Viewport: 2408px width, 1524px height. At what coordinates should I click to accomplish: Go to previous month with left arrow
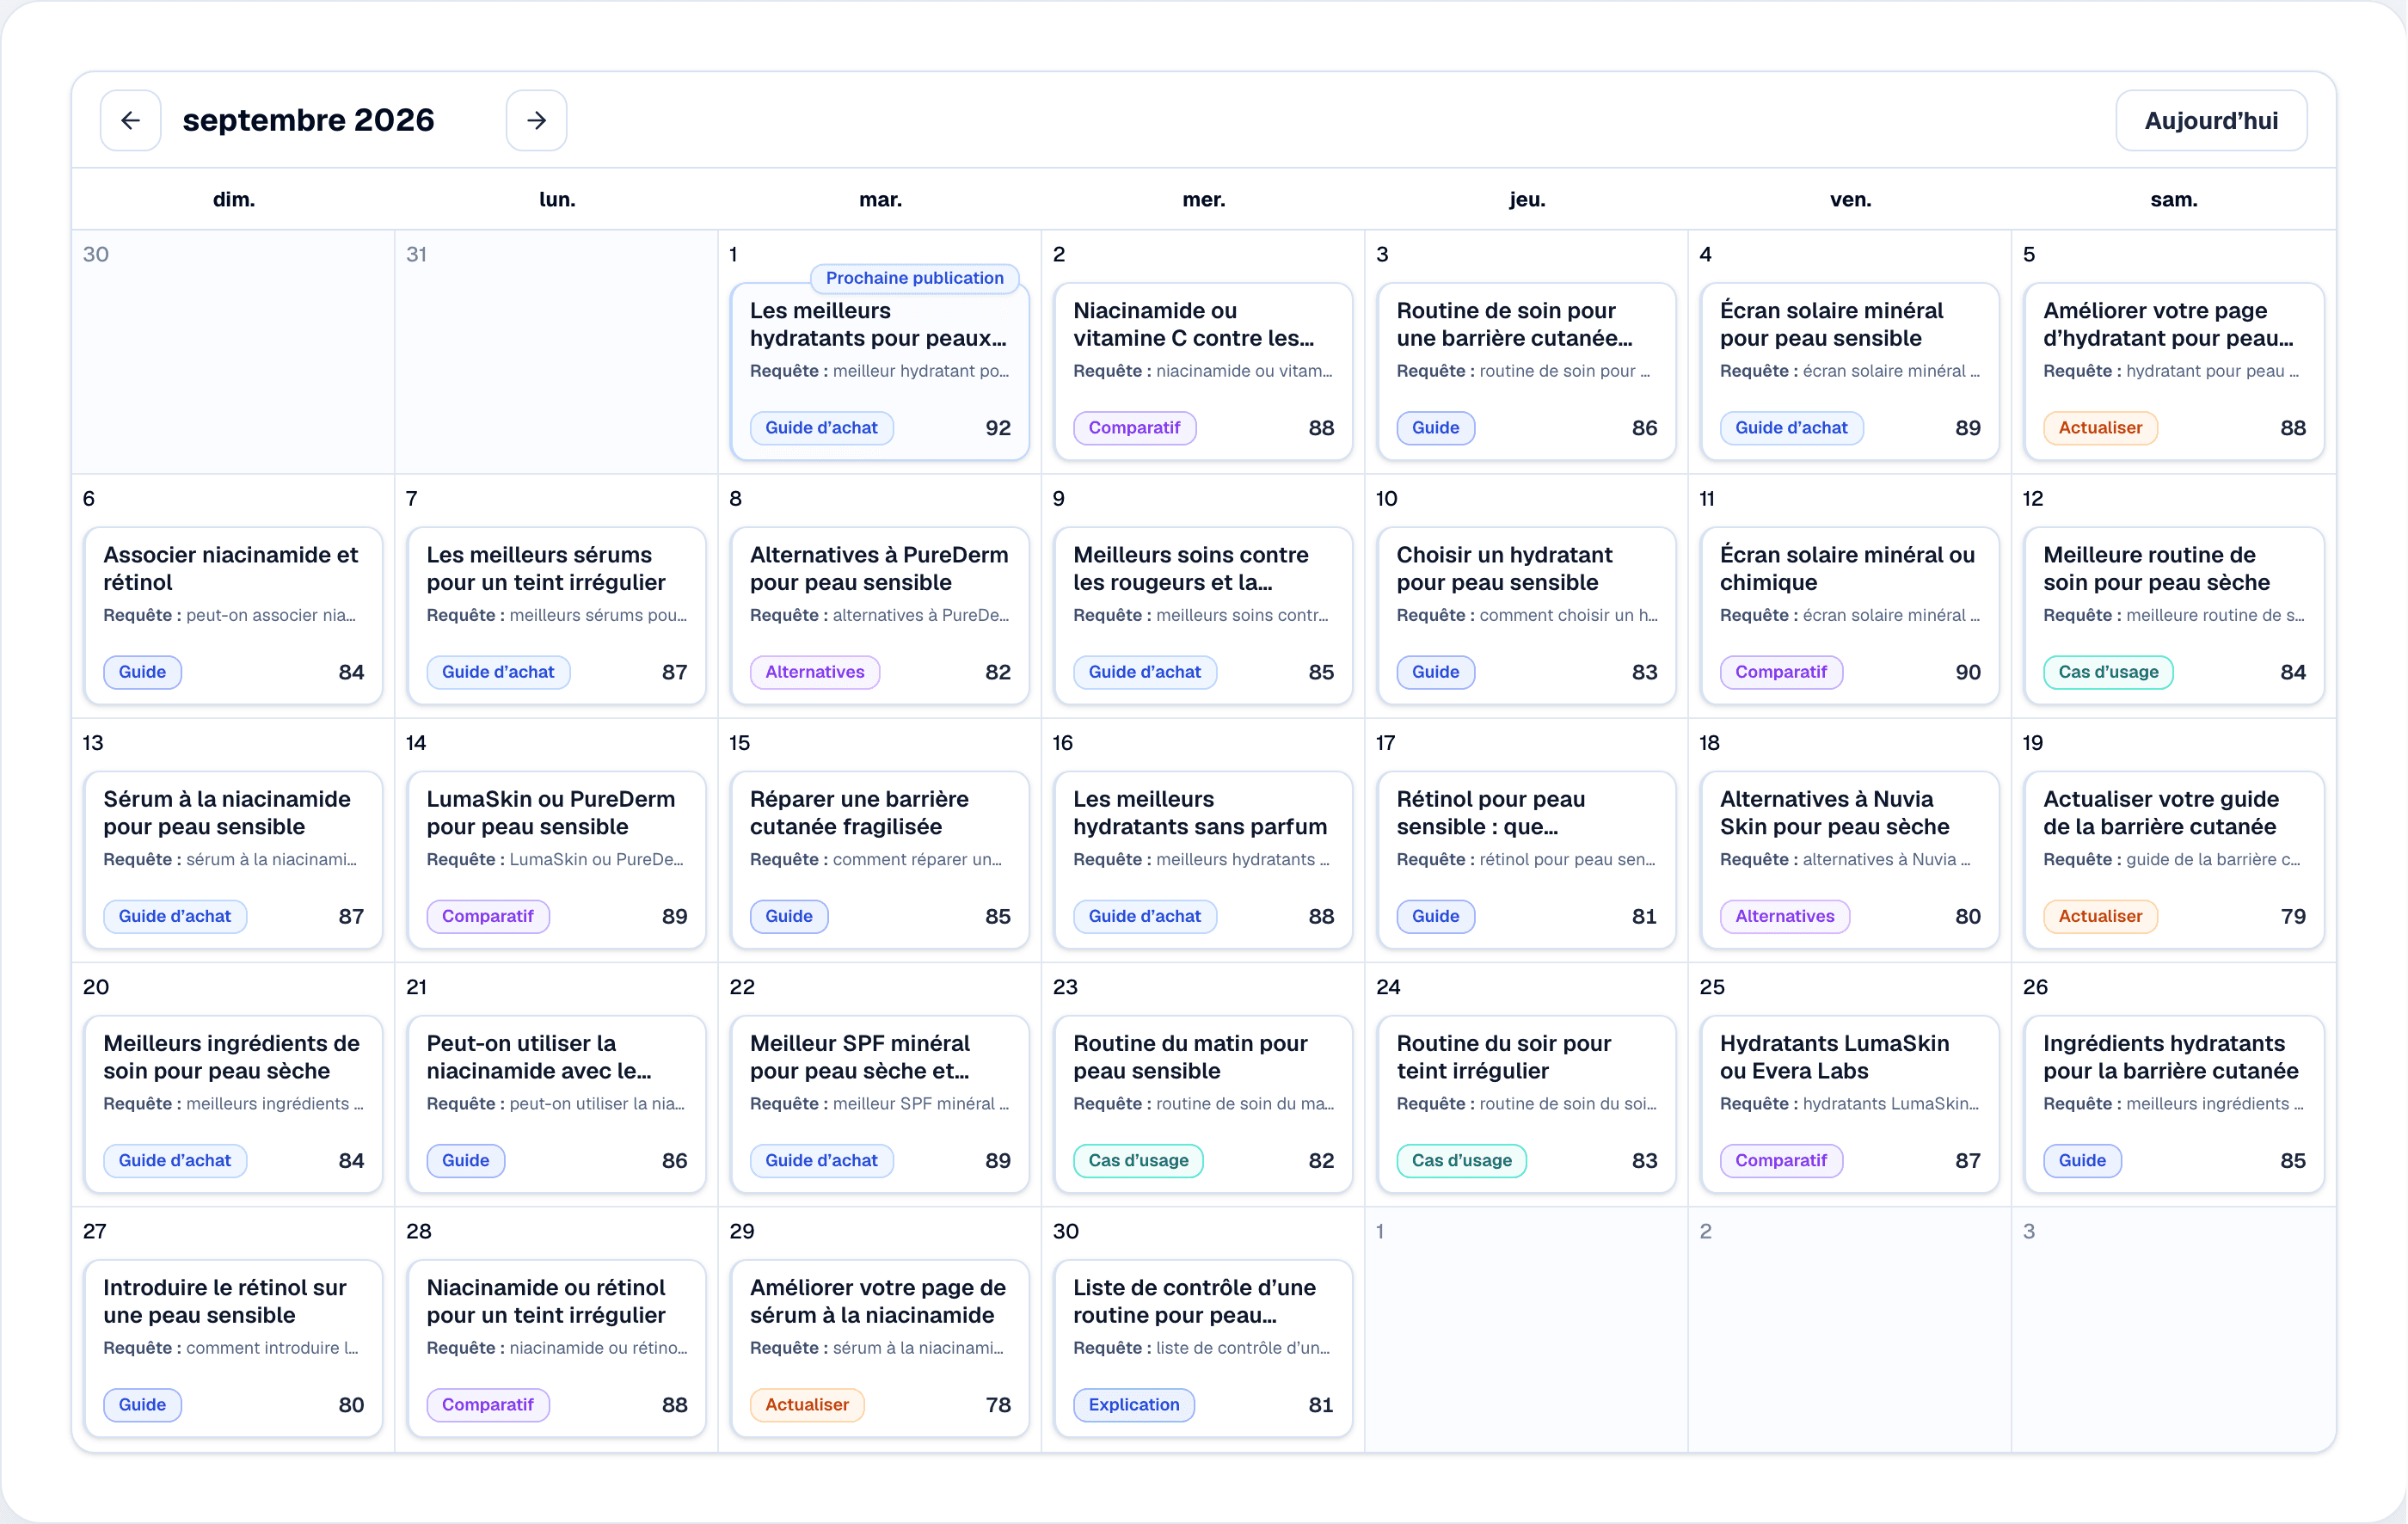click(130, 120)
